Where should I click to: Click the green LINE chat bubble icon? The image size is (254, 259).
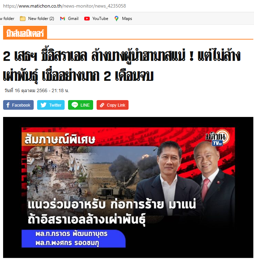pos(75,105)
